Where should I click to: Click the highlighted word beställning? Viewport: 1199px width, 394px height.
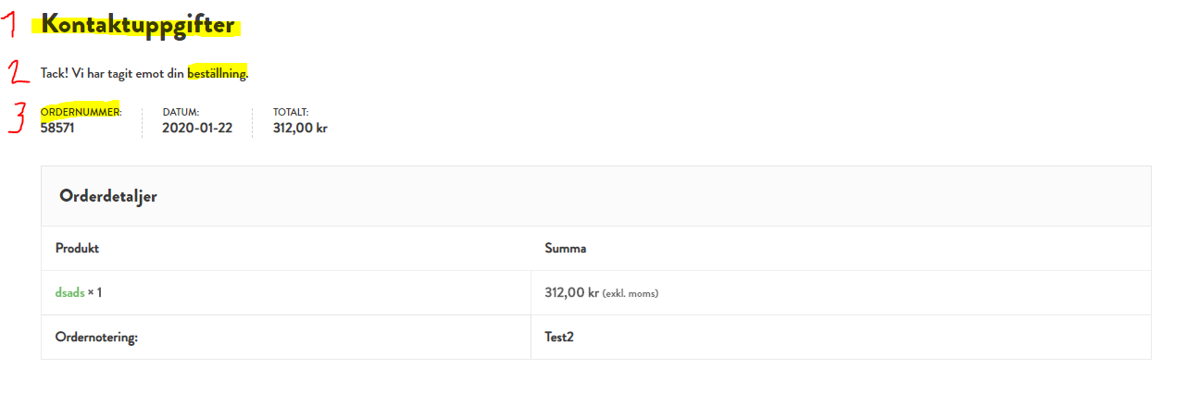[x=217, y=72]
